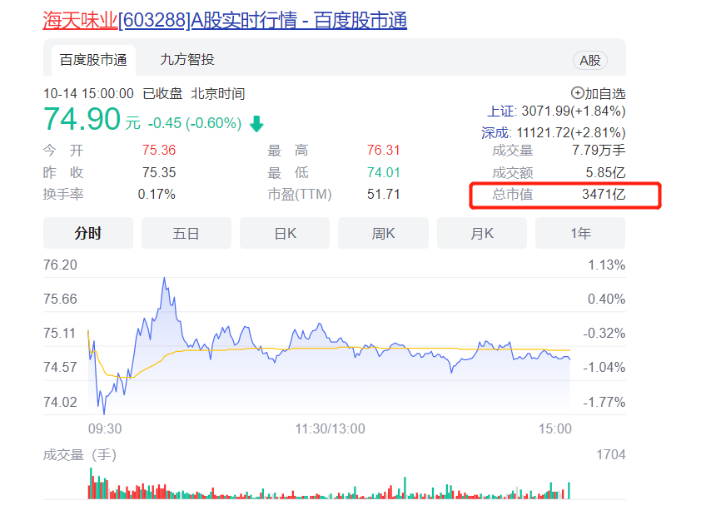
Task: Click the 成交额 value 5.85亿
Action: click(605, 172)
